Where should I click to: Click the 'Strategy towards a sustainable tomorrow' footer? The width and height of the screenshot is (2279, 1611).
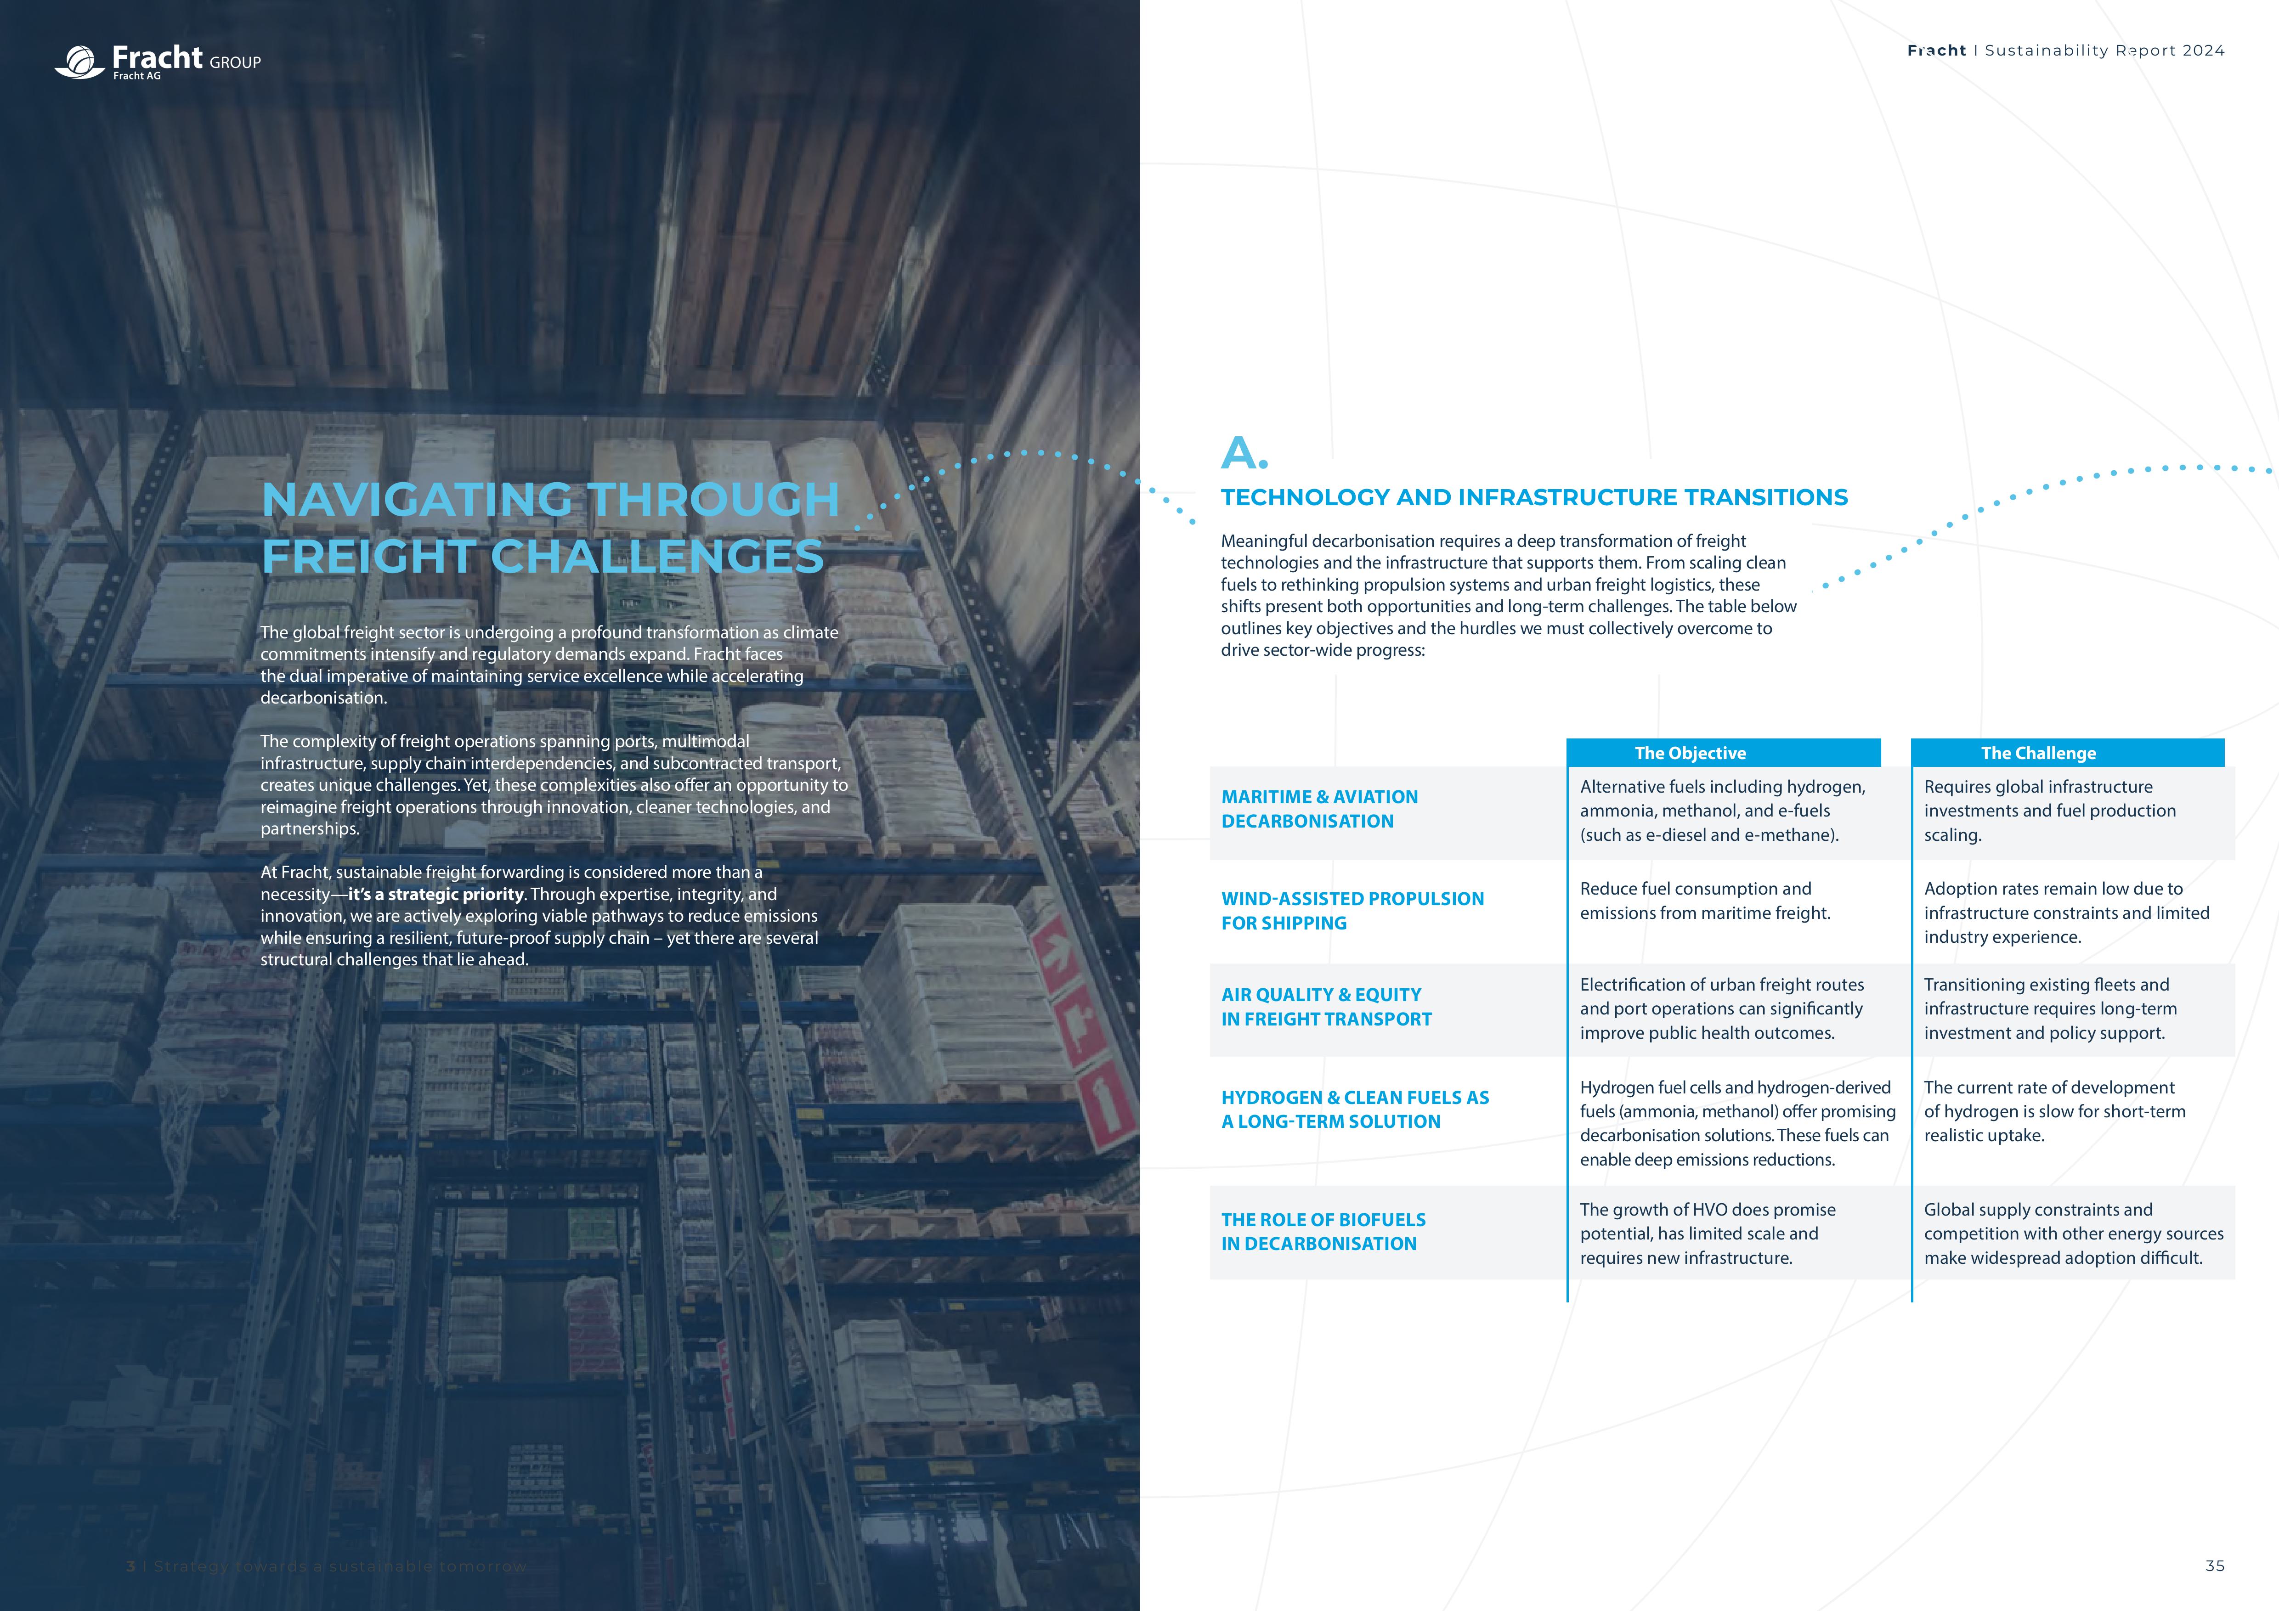click(328, 1566)
